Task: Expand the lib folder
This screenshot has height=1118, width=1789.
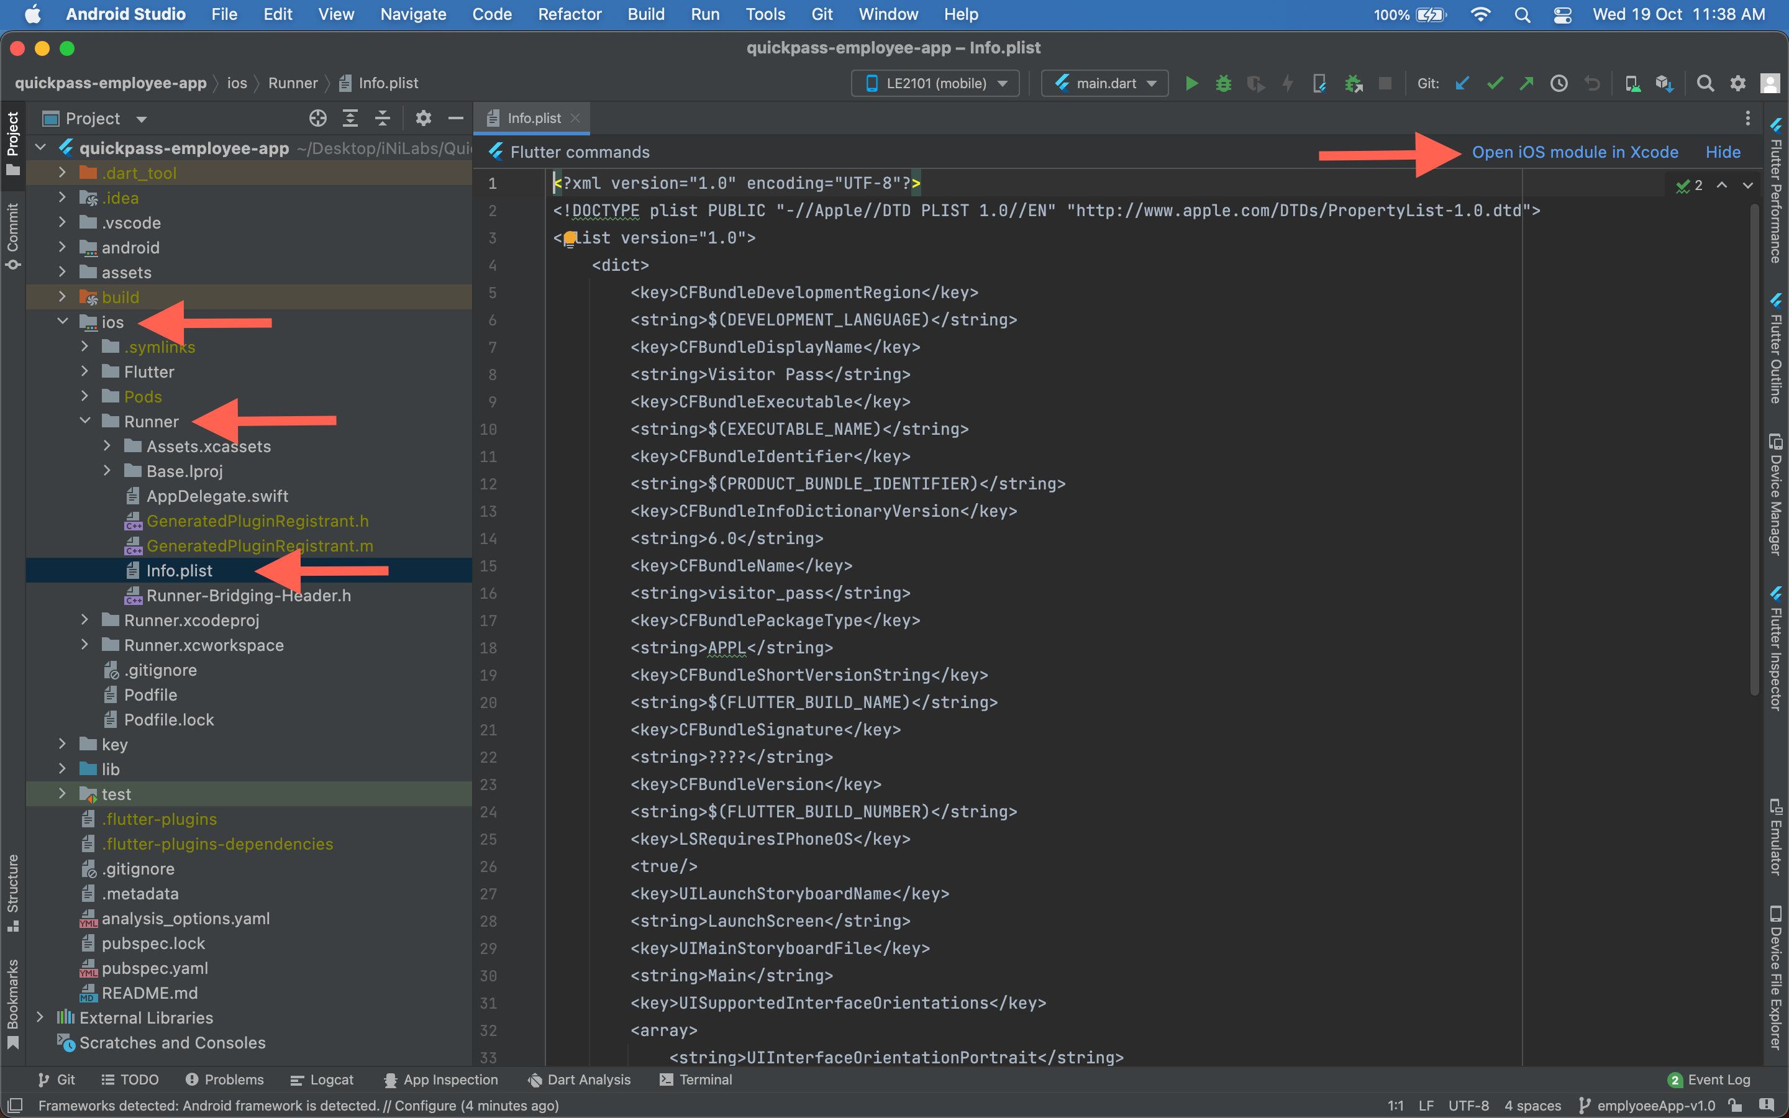Action: 63,769
